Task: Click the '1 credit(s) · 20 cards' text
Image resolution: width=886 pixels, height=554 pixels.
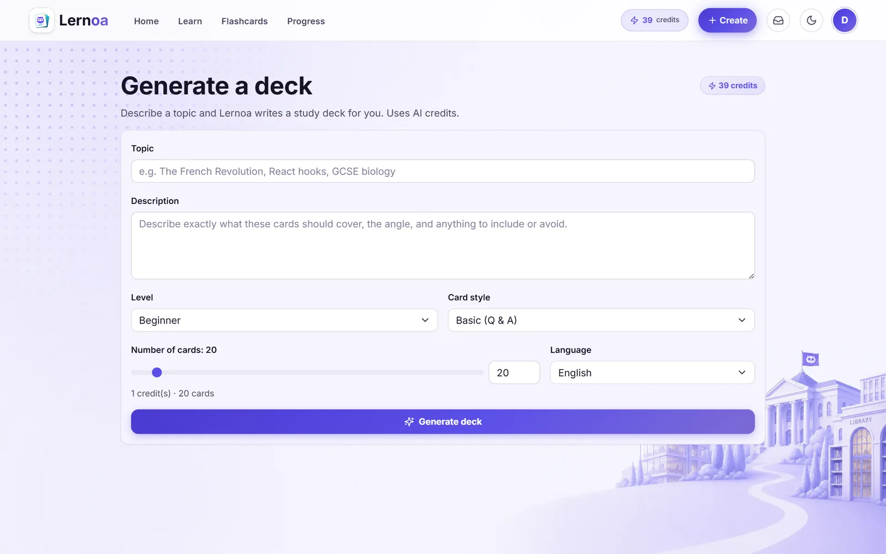Action: pyautogui.click(x=172, y=393)
